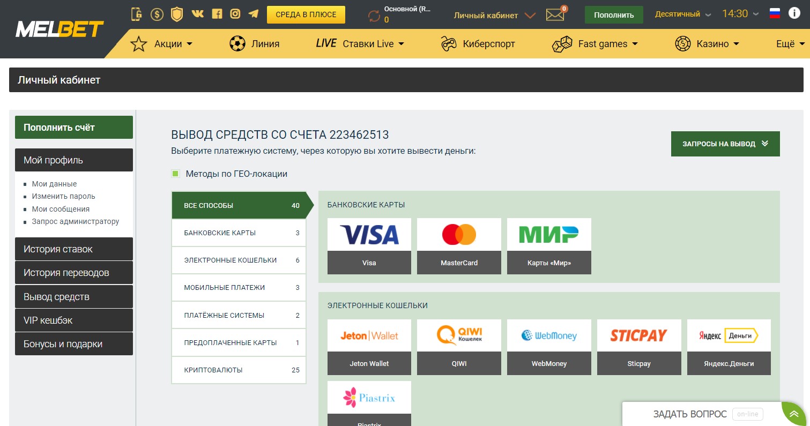810x426 pixels.
Task: Select the Piastrix logo
Action: tap(369, 397)
